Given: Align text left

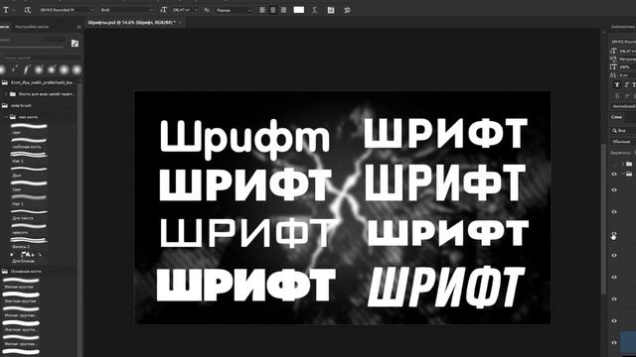Looking at the screenshot, I should coord(262,10).
